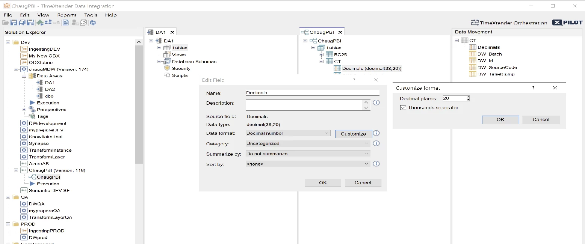Viewport: 585px width, 244px height.
Task: Expand the Database Schemas tree node
Action: click(159, 62)
